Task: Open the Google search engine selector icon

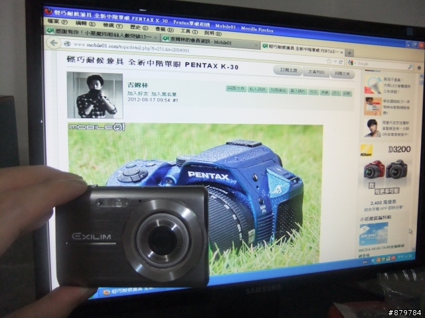Action: click(351, 63)
